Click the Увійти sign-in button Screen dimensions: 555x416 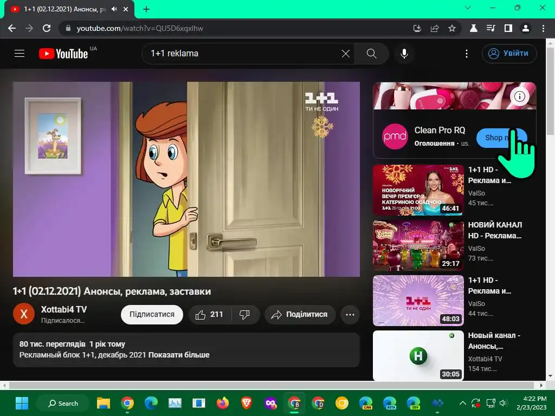pos(509,54)
